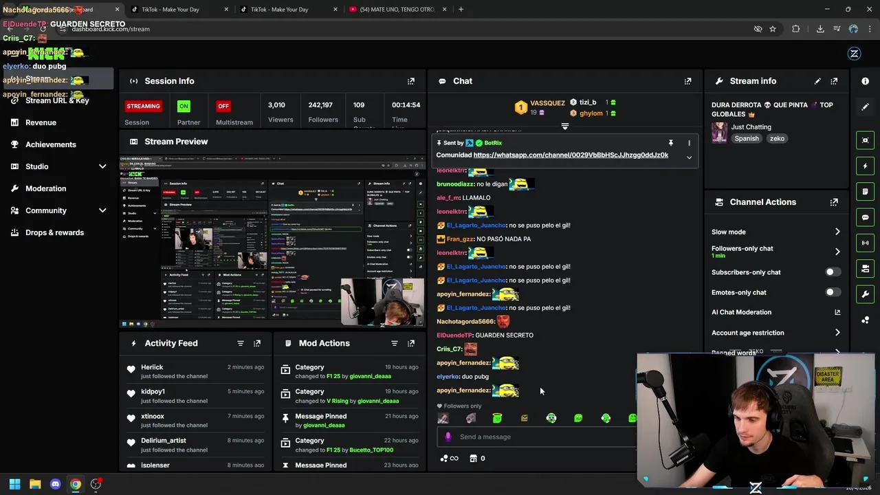Viewport: 880px width, 495px height.
Task: Open Followers-only chat settings arrow
Action: [x=837, y=252]
